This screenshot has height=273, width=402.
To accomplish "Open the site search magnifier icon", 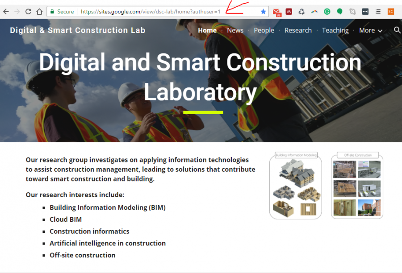I will pos(397,30).
